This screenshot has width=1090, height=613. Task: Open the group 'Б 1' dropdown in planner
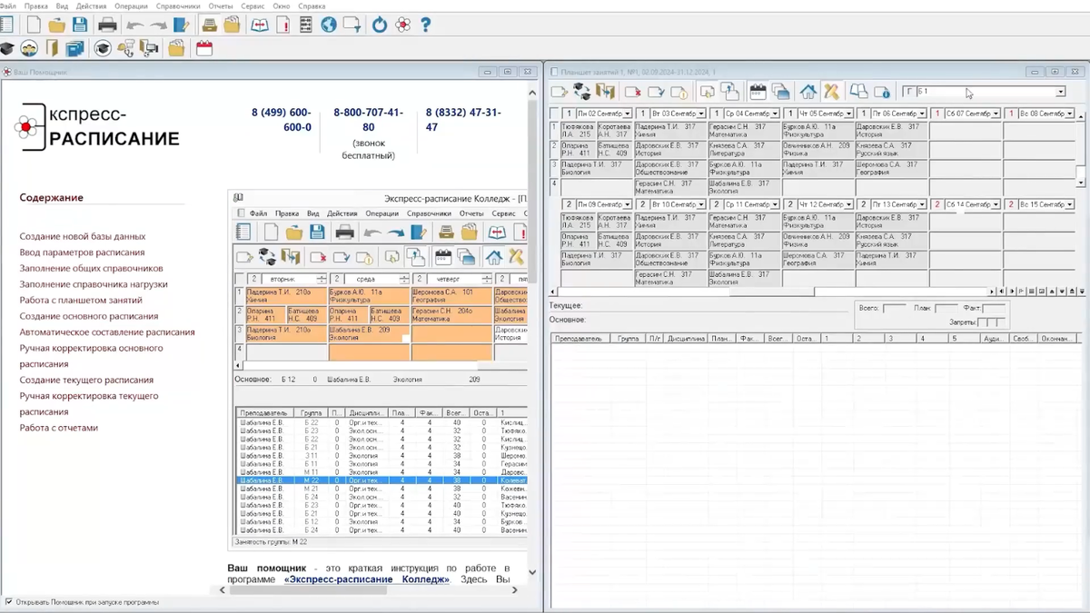tap(1060, 93)
